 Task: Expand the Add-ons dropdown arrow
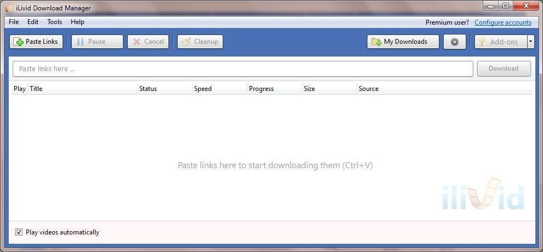[x=531, y=42]
